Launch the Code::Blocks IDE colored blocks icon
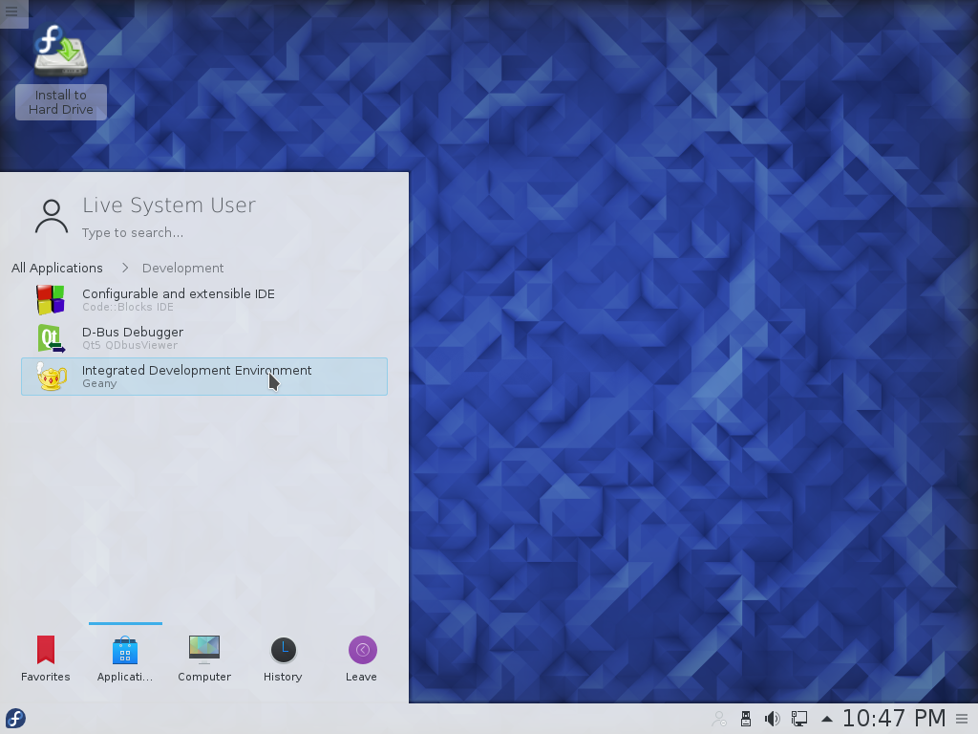The image size is (978, 734). pos(51,299)
